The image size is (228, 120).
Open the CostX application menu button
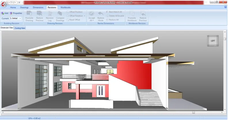pyautogui.click(x=4, y=4)
